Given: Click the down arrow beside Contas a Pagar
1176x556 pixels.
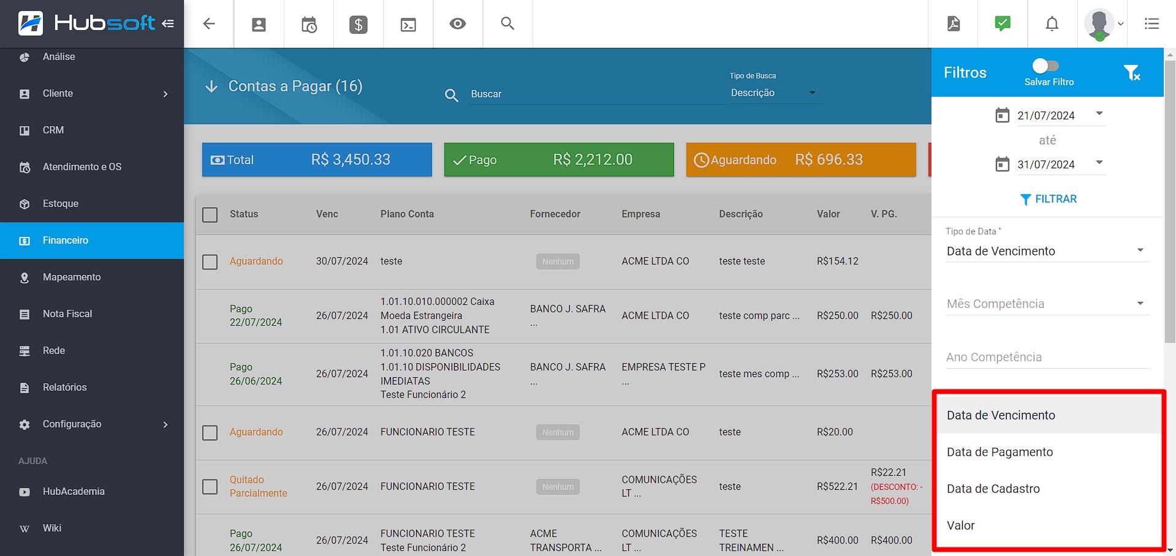Looking at the screenshot, I should coord(211,86).
